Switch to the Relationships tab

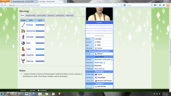[31, 15]
